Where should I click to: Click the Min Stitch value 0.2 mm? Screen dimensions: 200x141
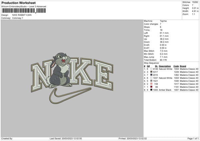point(164,54)
